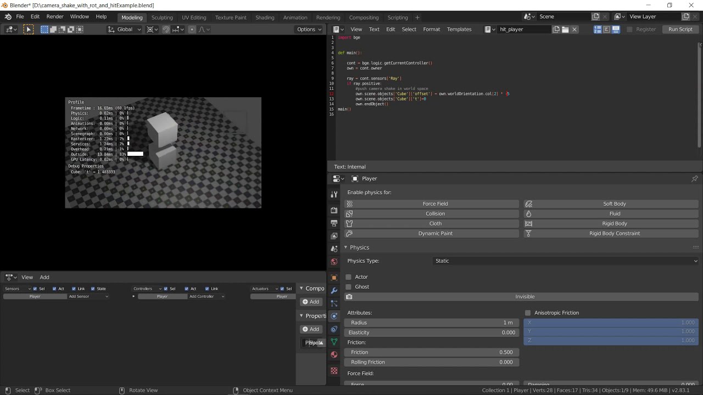Open the Render menu
This screenshot has height=395, width=703.
(x=55, y=16)
